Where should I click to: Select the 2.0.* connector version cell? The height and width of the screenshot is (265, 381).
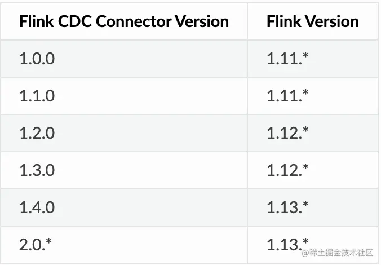click(35, 245)
